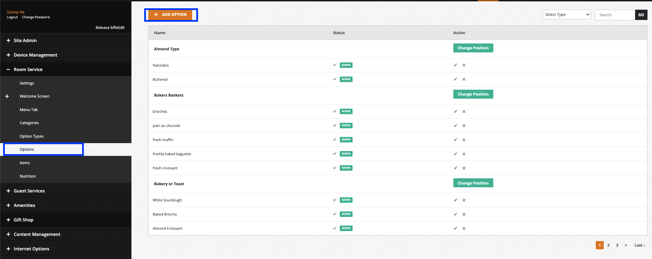652x259 pixels.
Task: Go to page 2 of results
Action: tap(609, 245)
